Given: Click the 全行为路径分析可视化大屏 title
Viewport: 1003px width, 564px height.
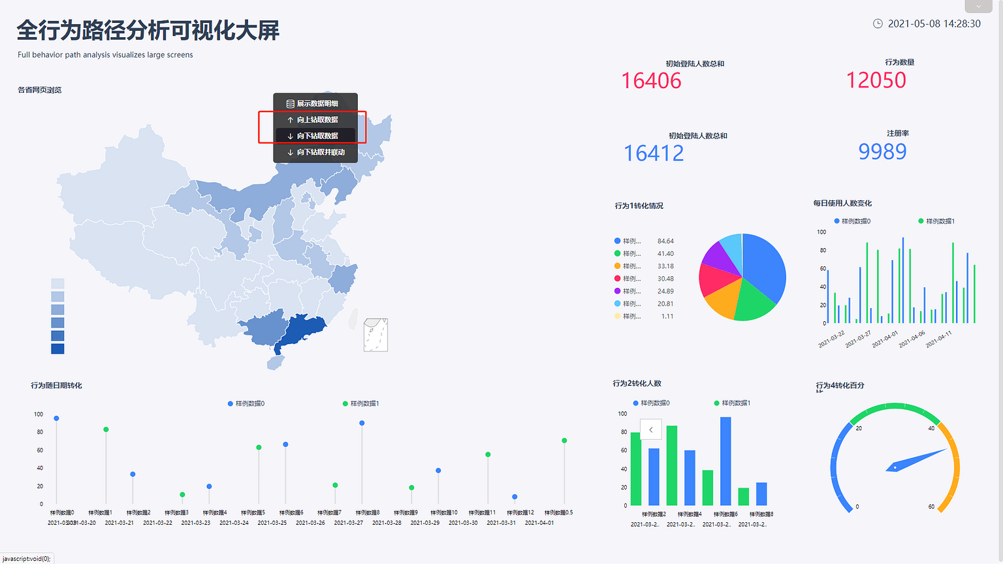Looking at the screenshot, I should point(148,30).
